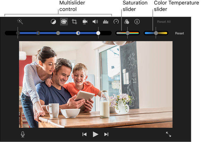Open the Clip Filter overlapping circles icon
The width and height of the screenshot is (209, 142).
[x=127, y=22]
